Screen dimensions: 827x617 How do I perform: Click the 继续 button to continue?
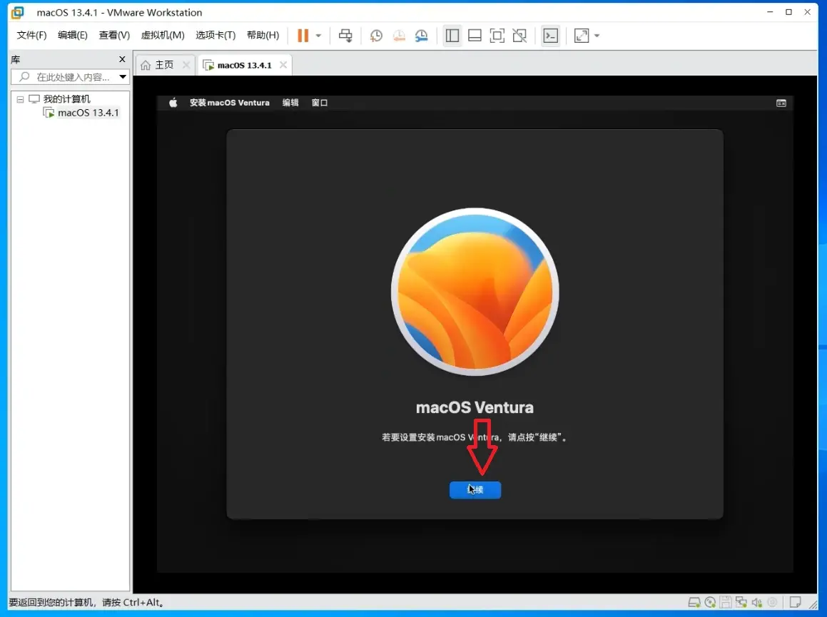[475, 490]
